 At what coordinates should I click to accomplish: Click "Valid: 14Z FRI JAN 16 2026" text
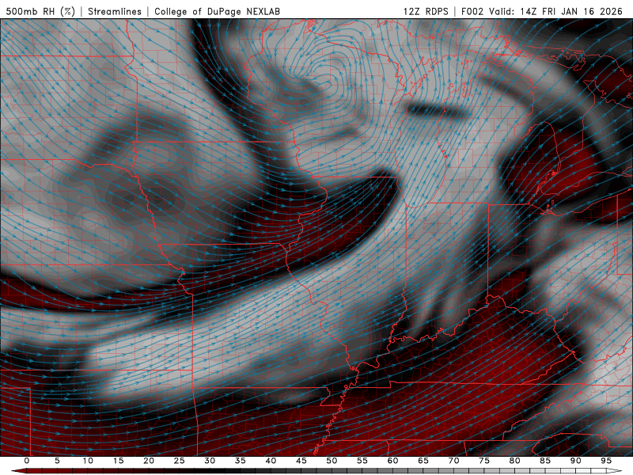(x=555, y=11)
